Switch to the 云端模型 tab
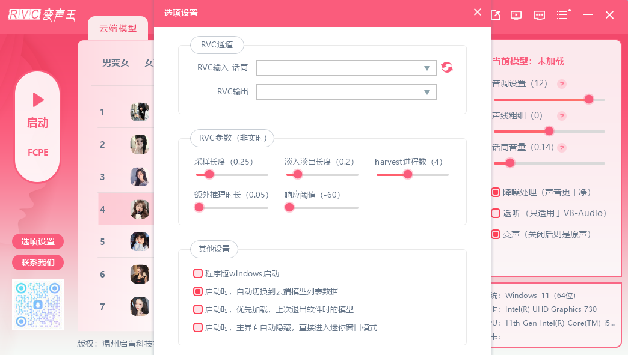The width and height of the screenshot is (628, 355). click(x=117, y=28)
